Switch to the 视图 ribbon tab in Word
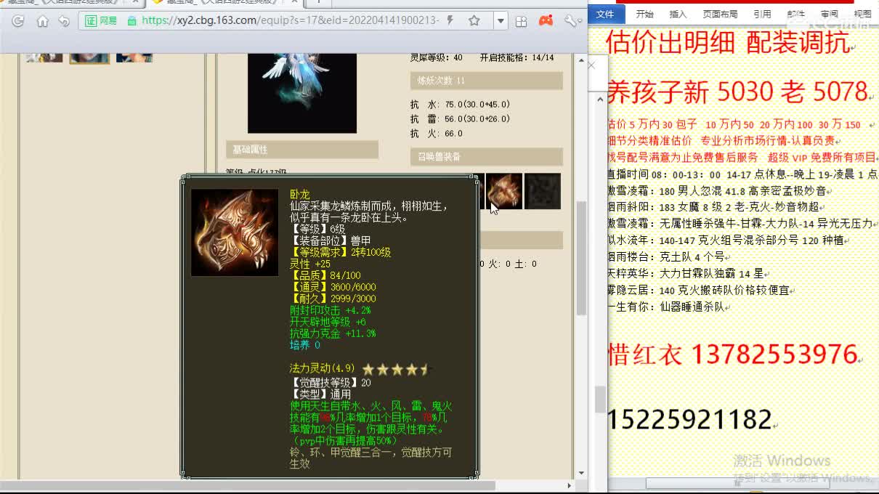The height and width of the screenshot is (494, 879). tap(862, 14)
